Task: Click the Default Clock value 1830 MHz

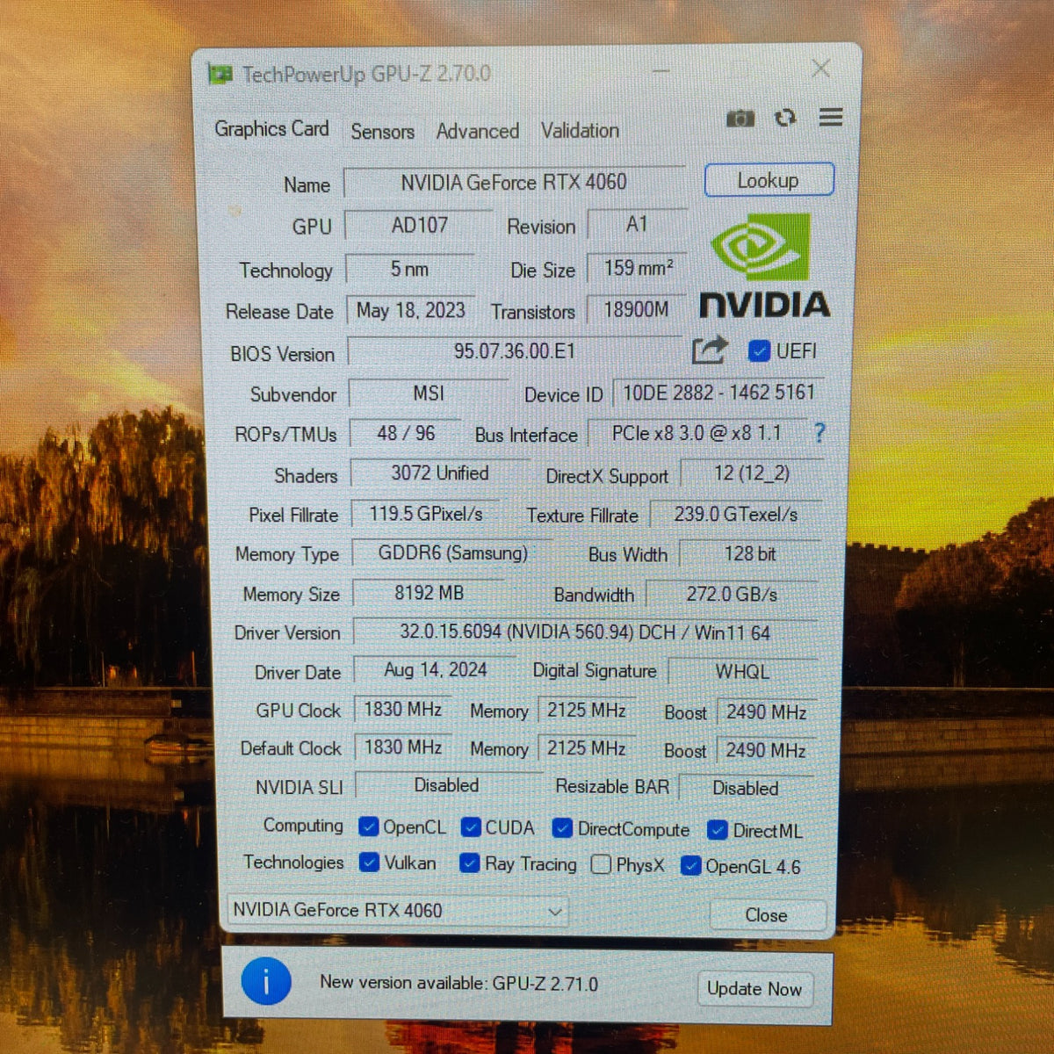Action: pos(402,747)
